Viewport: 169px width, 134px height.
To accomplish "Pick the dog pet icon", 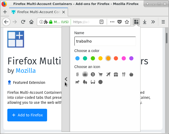I will click(77, 82).
